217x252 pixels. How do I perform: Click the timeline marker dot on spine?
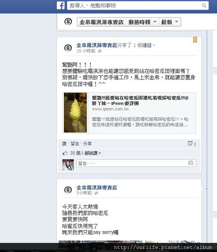point(207,189)
